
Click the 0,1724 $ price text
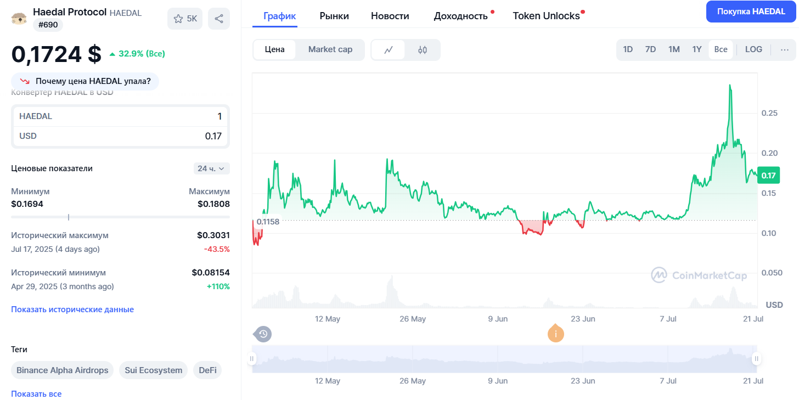coord(57,54)
